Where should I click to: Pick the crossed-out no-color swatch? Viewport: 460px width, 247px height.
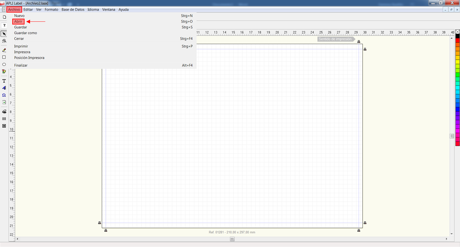458,32
